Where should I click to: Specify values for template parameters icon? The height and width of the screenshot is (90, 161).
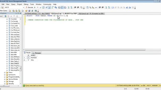tap(82, 7)
